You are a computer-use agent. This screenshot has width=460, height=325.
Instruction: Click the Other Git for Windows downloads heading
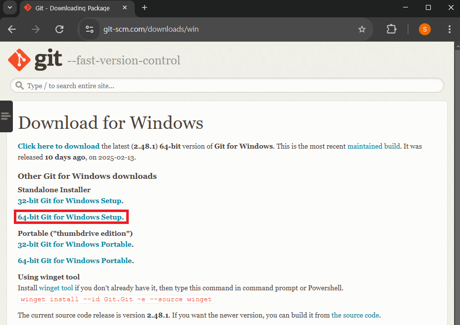coord(87,176)
